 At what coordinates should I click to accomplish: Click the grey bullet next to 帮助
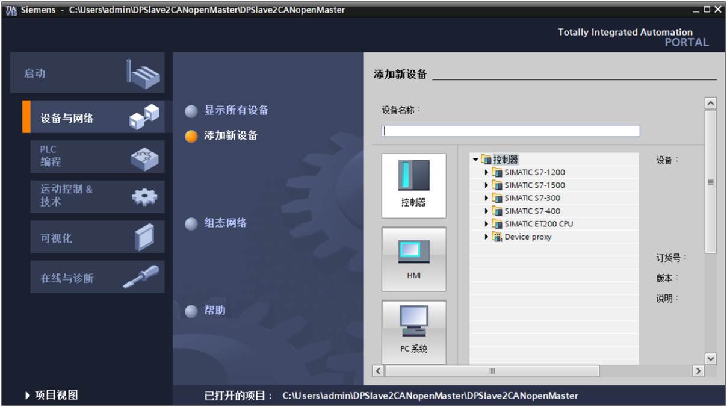(191, 311)
